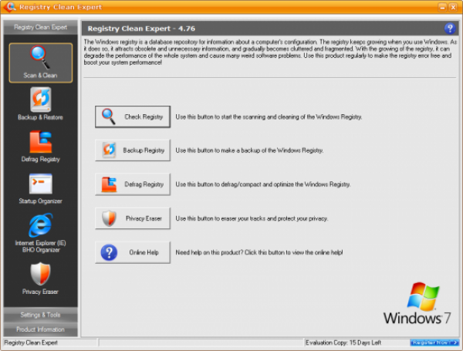Click the 'eraser your tracks' description text
This screenshot has height=351, width=463.
pos(252,219)
